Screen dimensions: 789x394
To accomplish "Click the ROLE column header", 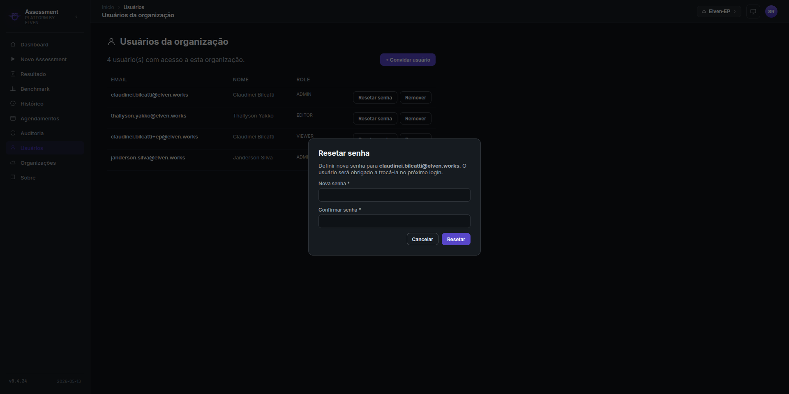I will pos(303,79).
